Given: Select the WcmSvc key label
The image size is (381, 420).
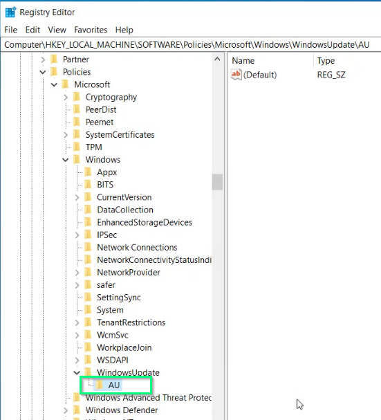Looking at the screenshot, I should tap(113, 335).
